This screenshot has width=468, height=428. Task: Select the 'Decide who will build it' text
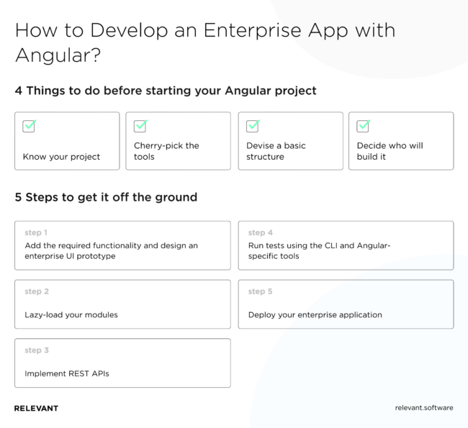[x=390, y=151]
